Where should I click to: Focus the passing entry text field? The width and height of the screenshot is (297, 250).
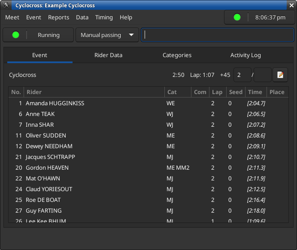218,35
